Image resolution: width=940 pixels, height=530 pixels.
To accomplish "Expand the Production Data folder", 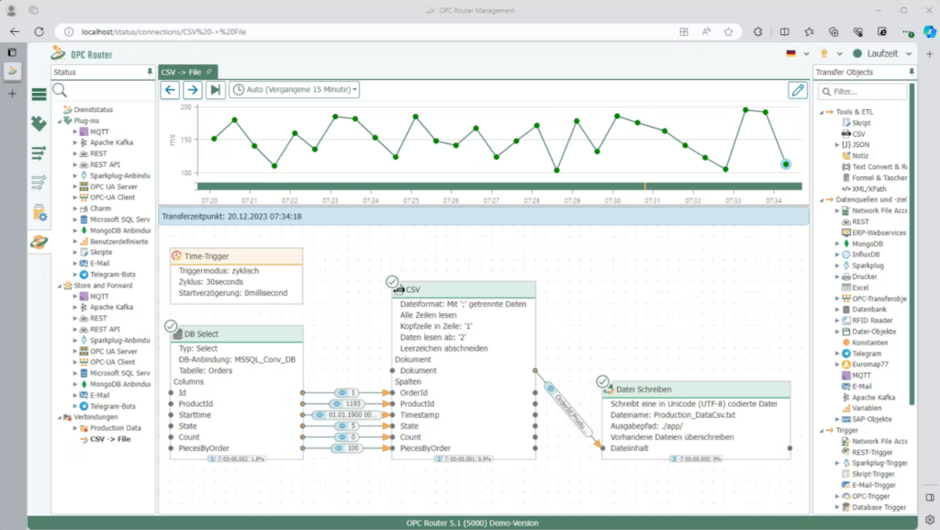I will 75,428.
